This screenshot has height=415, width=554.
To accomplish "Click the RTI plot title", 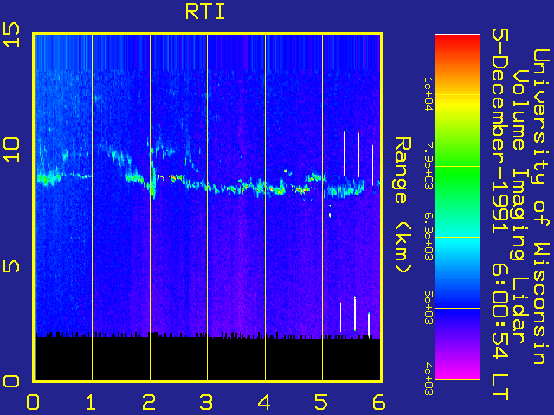I will (x=205, y=12).
